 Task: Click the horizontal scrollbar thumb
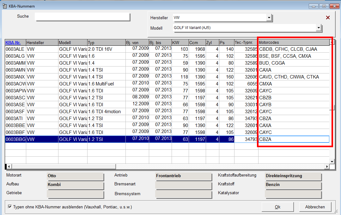tap(64, 167)
